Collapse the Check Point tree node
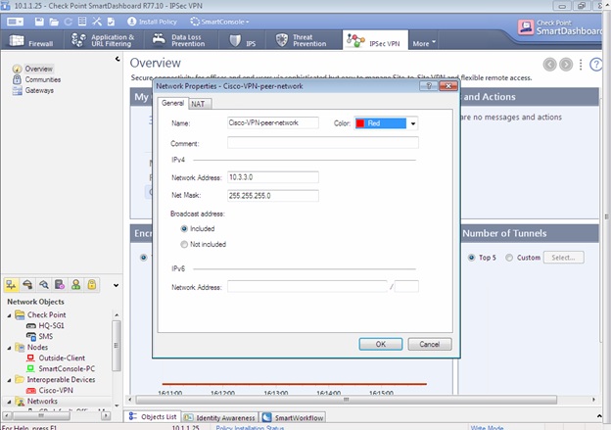This screenshot has height=430, width=611. [x=10, y=315]
